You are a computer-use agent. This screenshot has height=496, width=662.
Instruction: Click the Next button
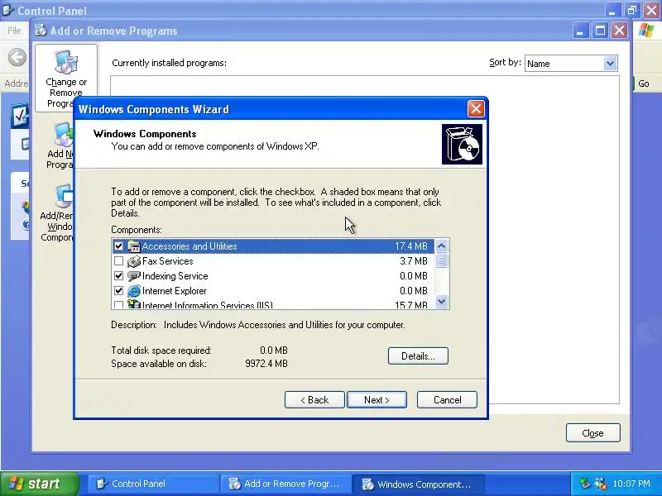(x=377, y=400)
